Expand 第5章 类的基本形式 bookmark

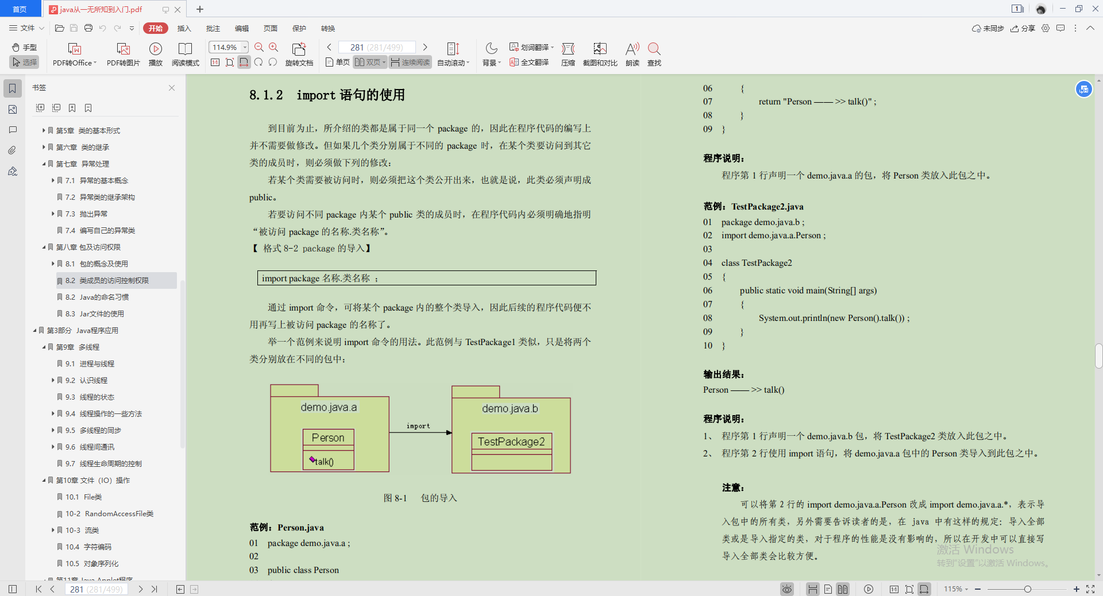(x=44, y=130)
